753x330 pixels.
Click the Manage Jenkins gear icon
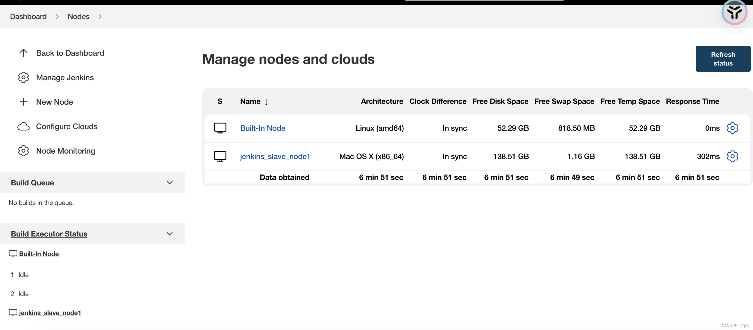tap(24, 77)
